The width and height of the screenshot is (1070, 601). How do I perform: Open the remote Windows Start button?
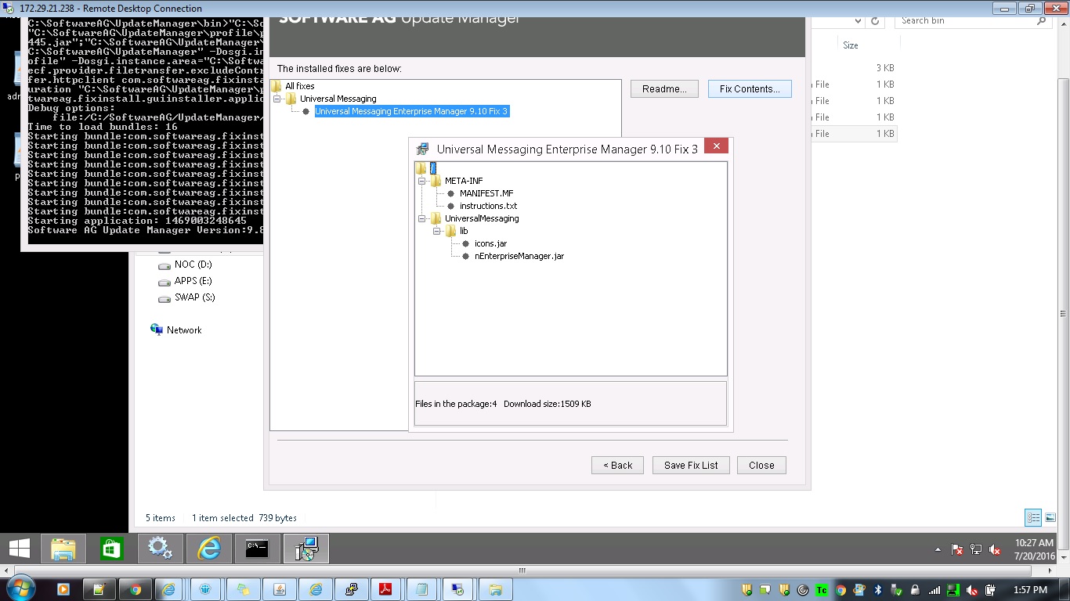point(19,549)
